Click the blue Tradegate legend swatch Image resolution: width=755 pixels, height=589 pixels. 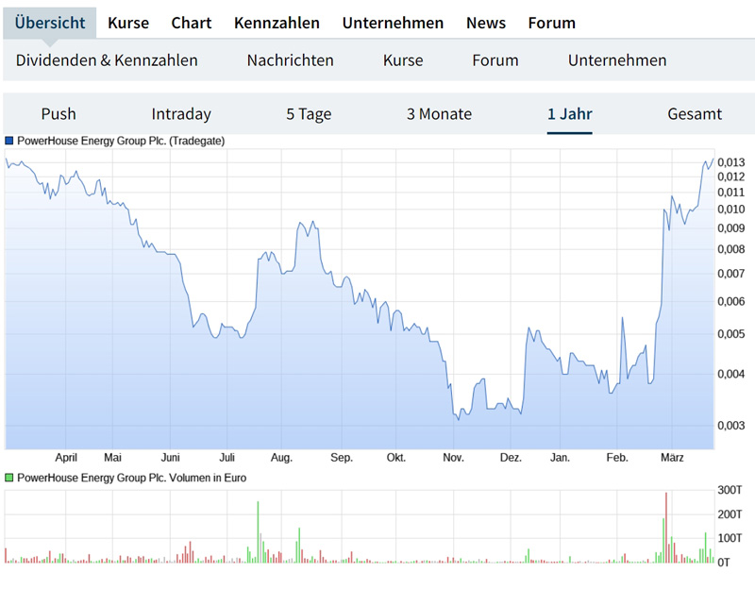click(x=9, y=141)
